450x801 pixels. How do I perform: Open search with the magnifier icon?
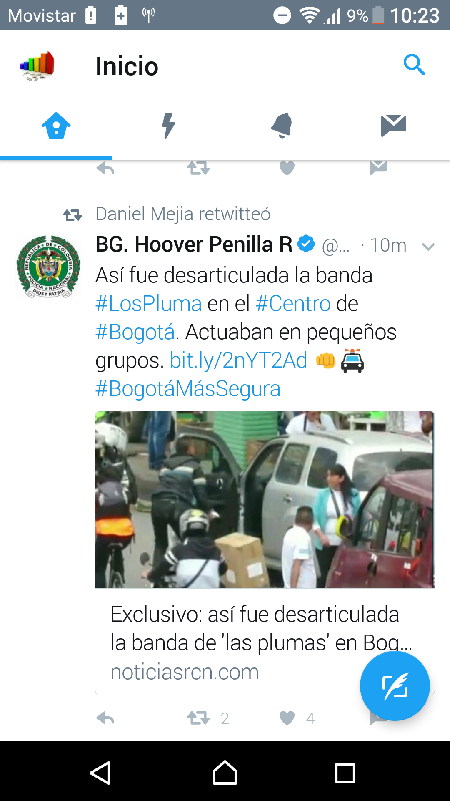pyautogui.click(x=414, y=65)
